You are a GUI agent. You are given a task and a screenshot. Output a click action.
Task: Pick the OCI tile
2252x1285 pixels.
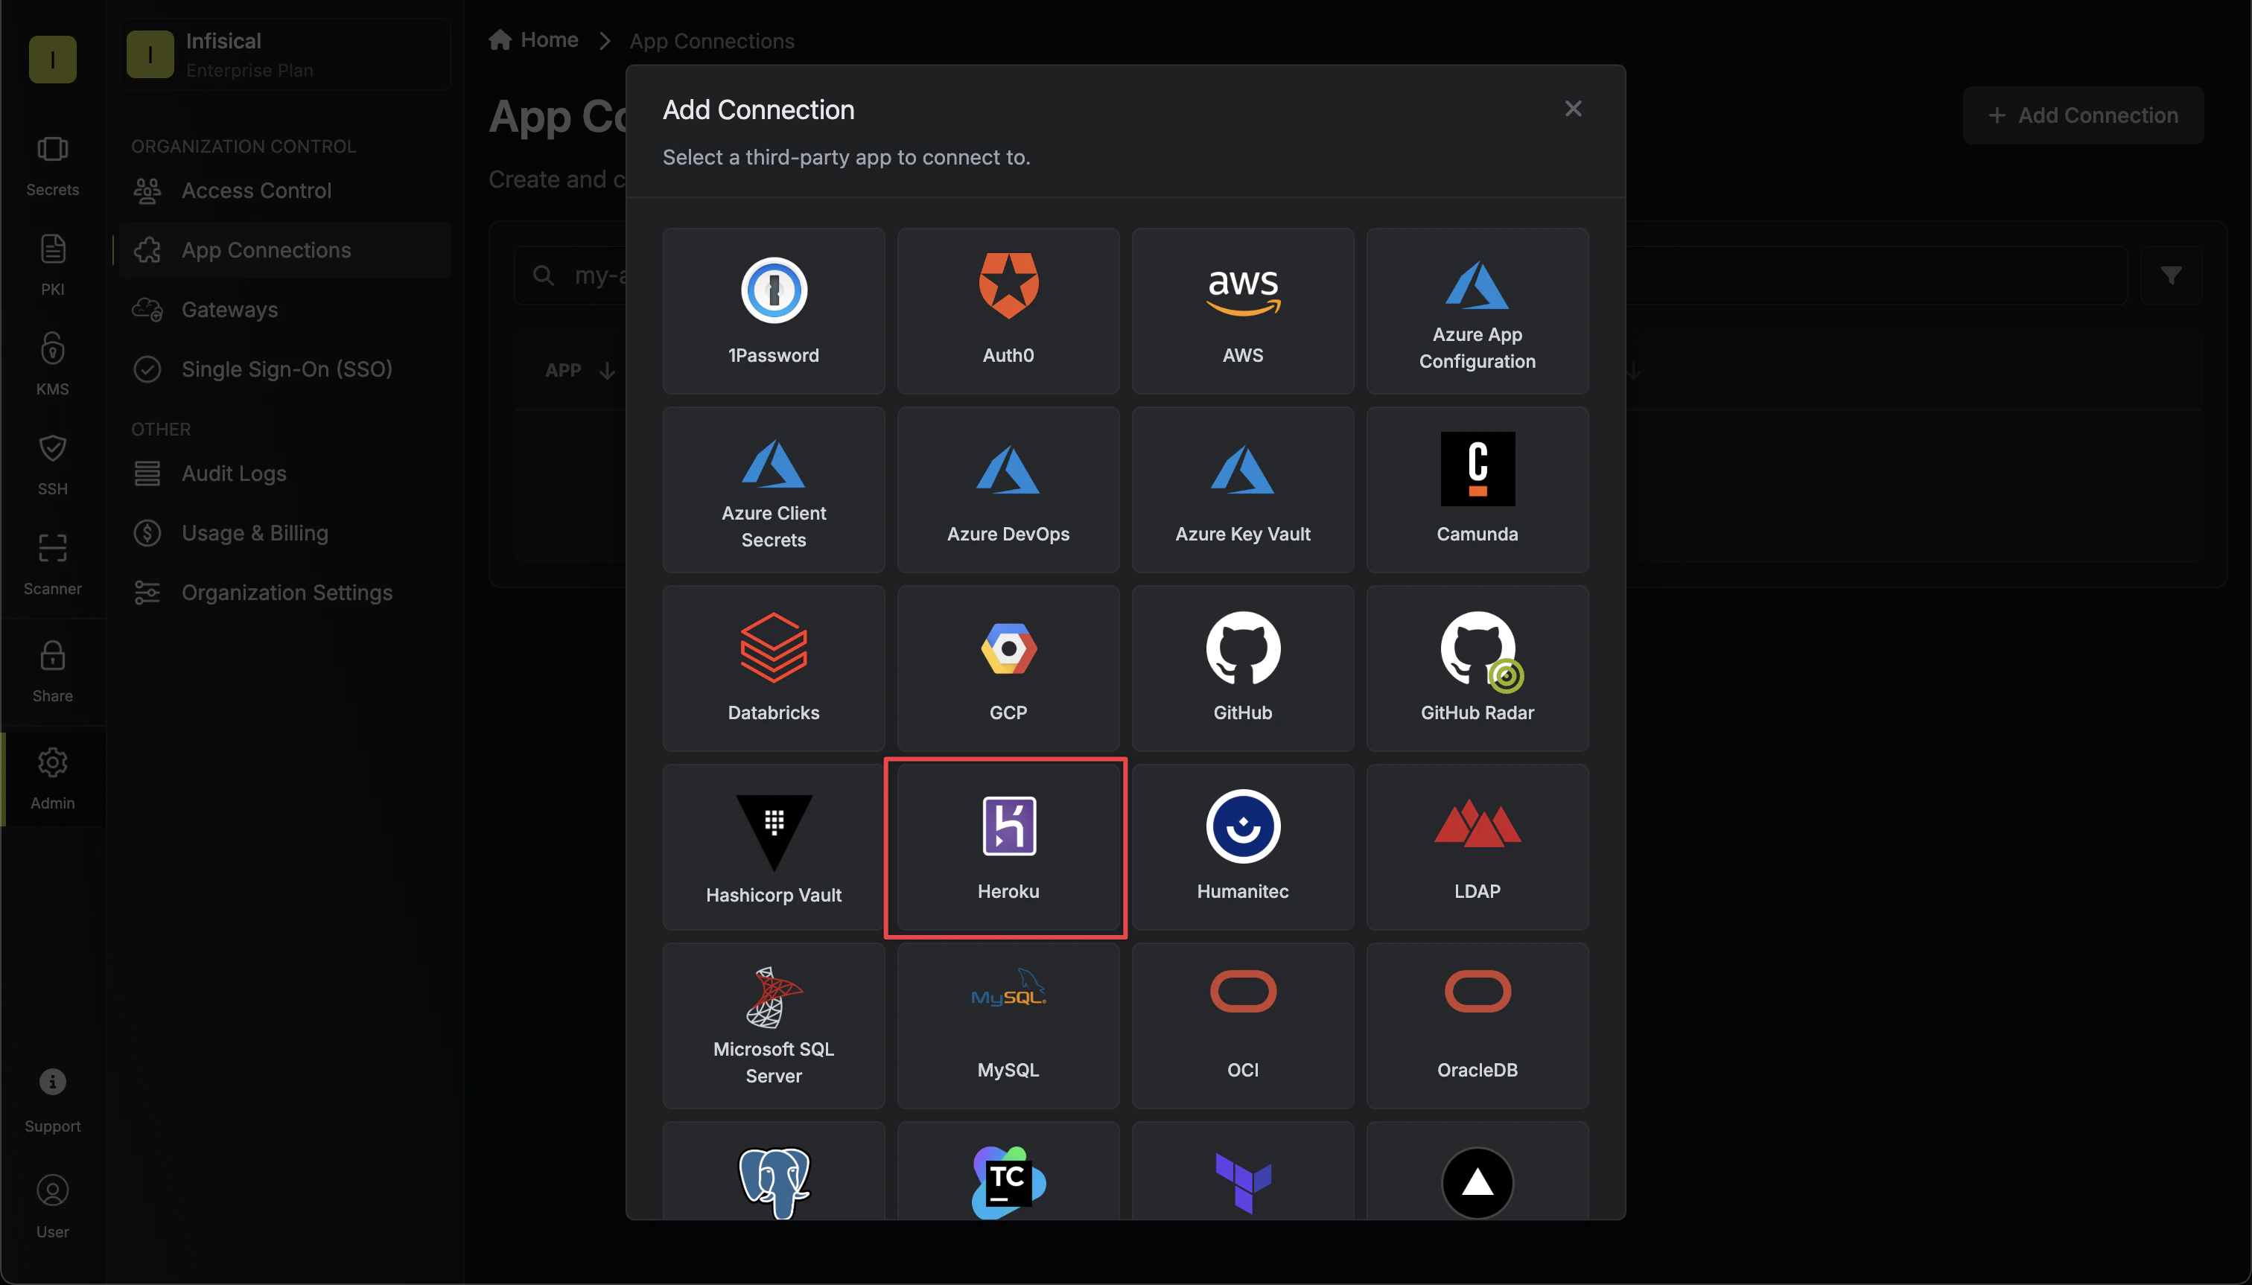click(1243, 1025)
